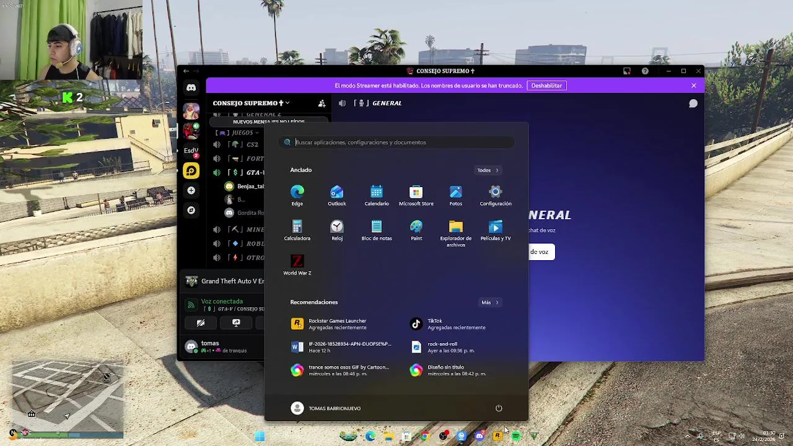The width and height of the screenshot is (793, 446).
Task: Expand recommendations with Más button
Action: (x=489, y=302)
